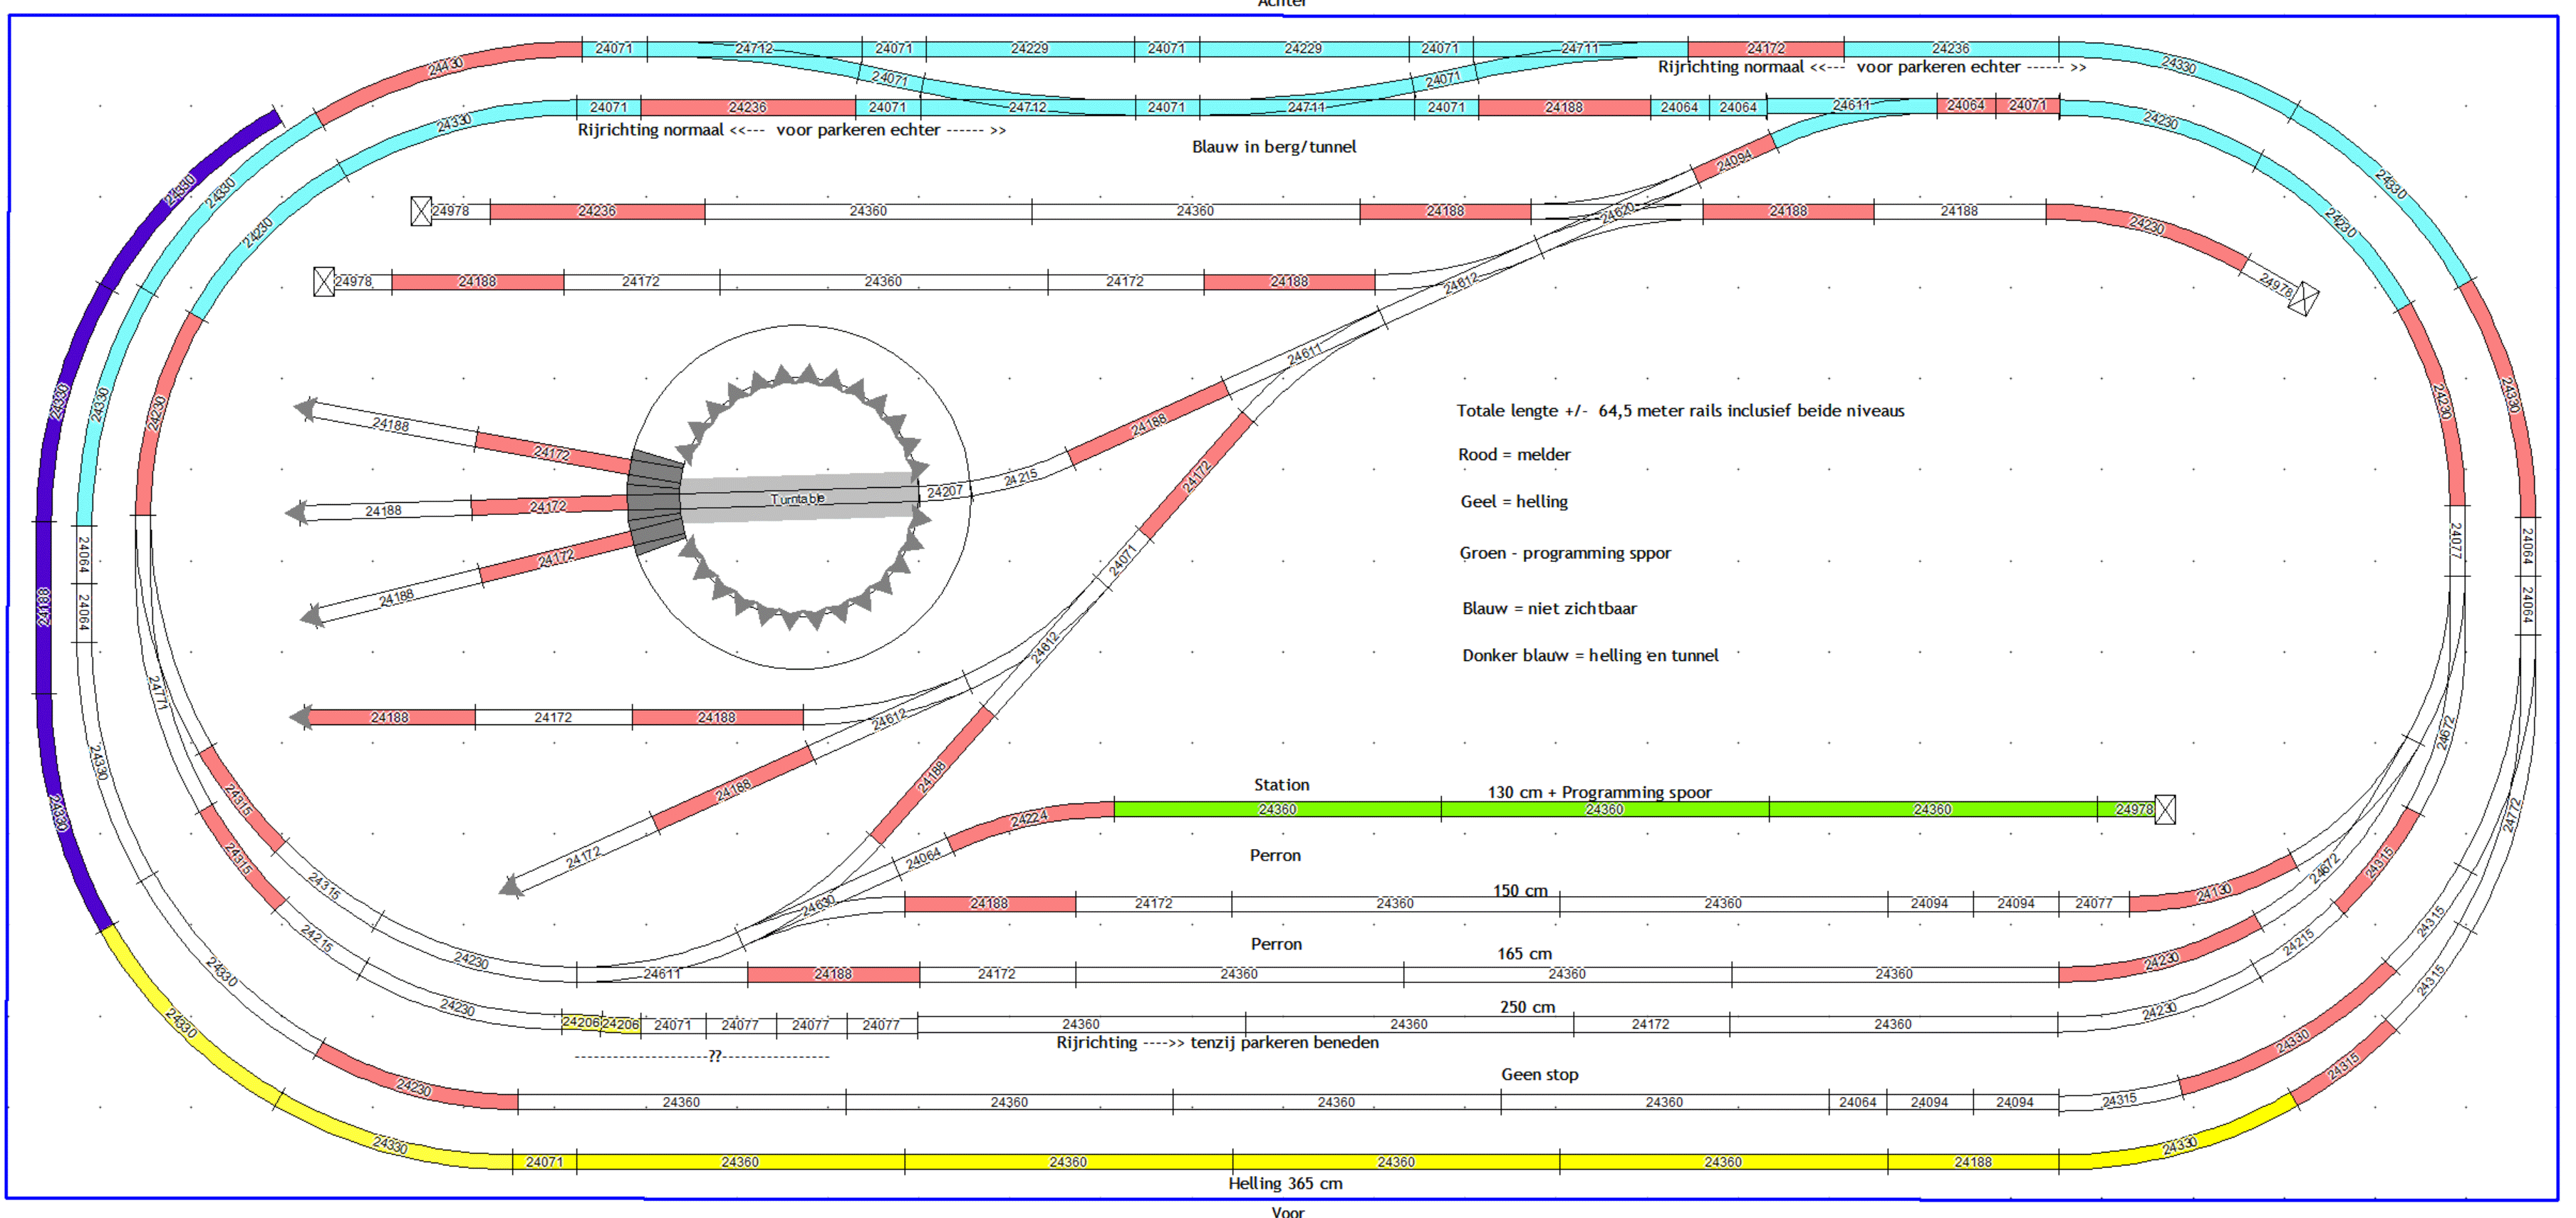The image size is (2576, 1218).
Task: Click the 'Station' label
Action: tap(1281, 785)
